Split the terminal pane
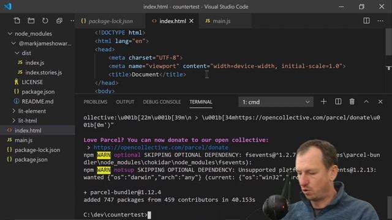Viewport: 392px width, 220px height. (338, 102)
